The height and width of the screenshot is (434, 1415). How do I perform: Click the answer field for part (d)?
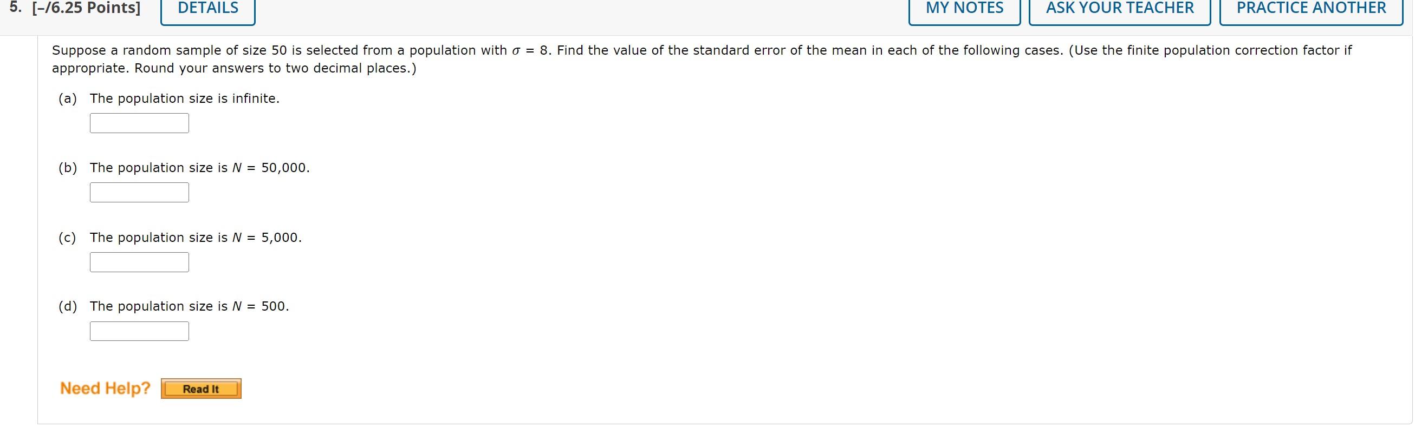tap(139, 330)
